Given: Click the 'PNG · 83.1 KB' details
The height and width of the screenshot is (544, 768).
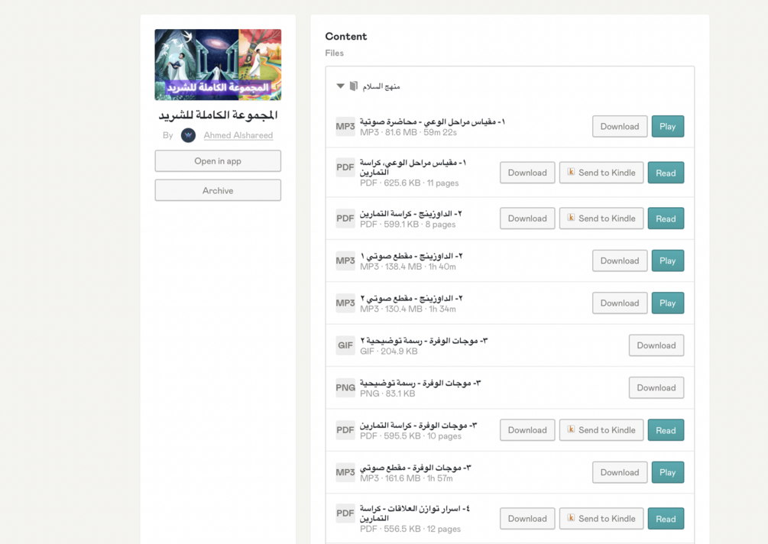Looking at the screenshot, I should tap(387, 393).
